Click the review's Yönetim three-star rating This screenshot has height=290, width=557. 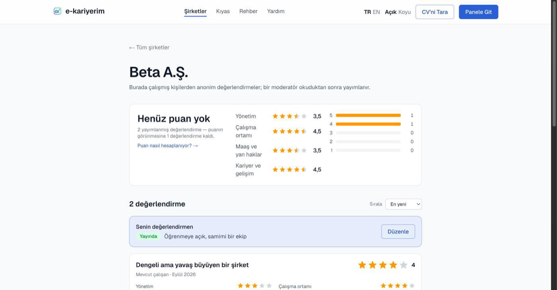coord(255,286)
